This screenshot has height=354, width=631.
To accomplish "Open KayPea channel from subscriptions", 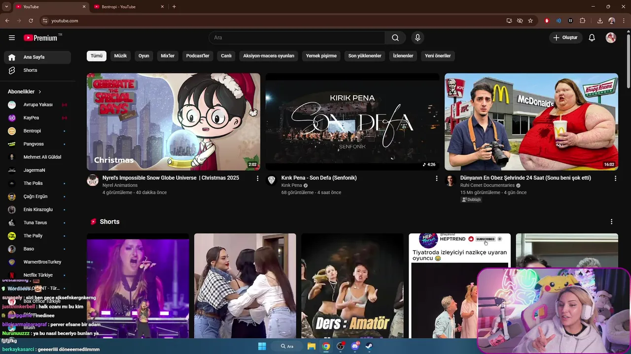I will (37, 118).
